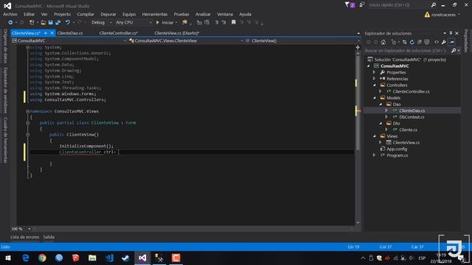Open the Herramientas menu
The height and width of the screenshot is (265, 472).
click(x=154, y=14)
